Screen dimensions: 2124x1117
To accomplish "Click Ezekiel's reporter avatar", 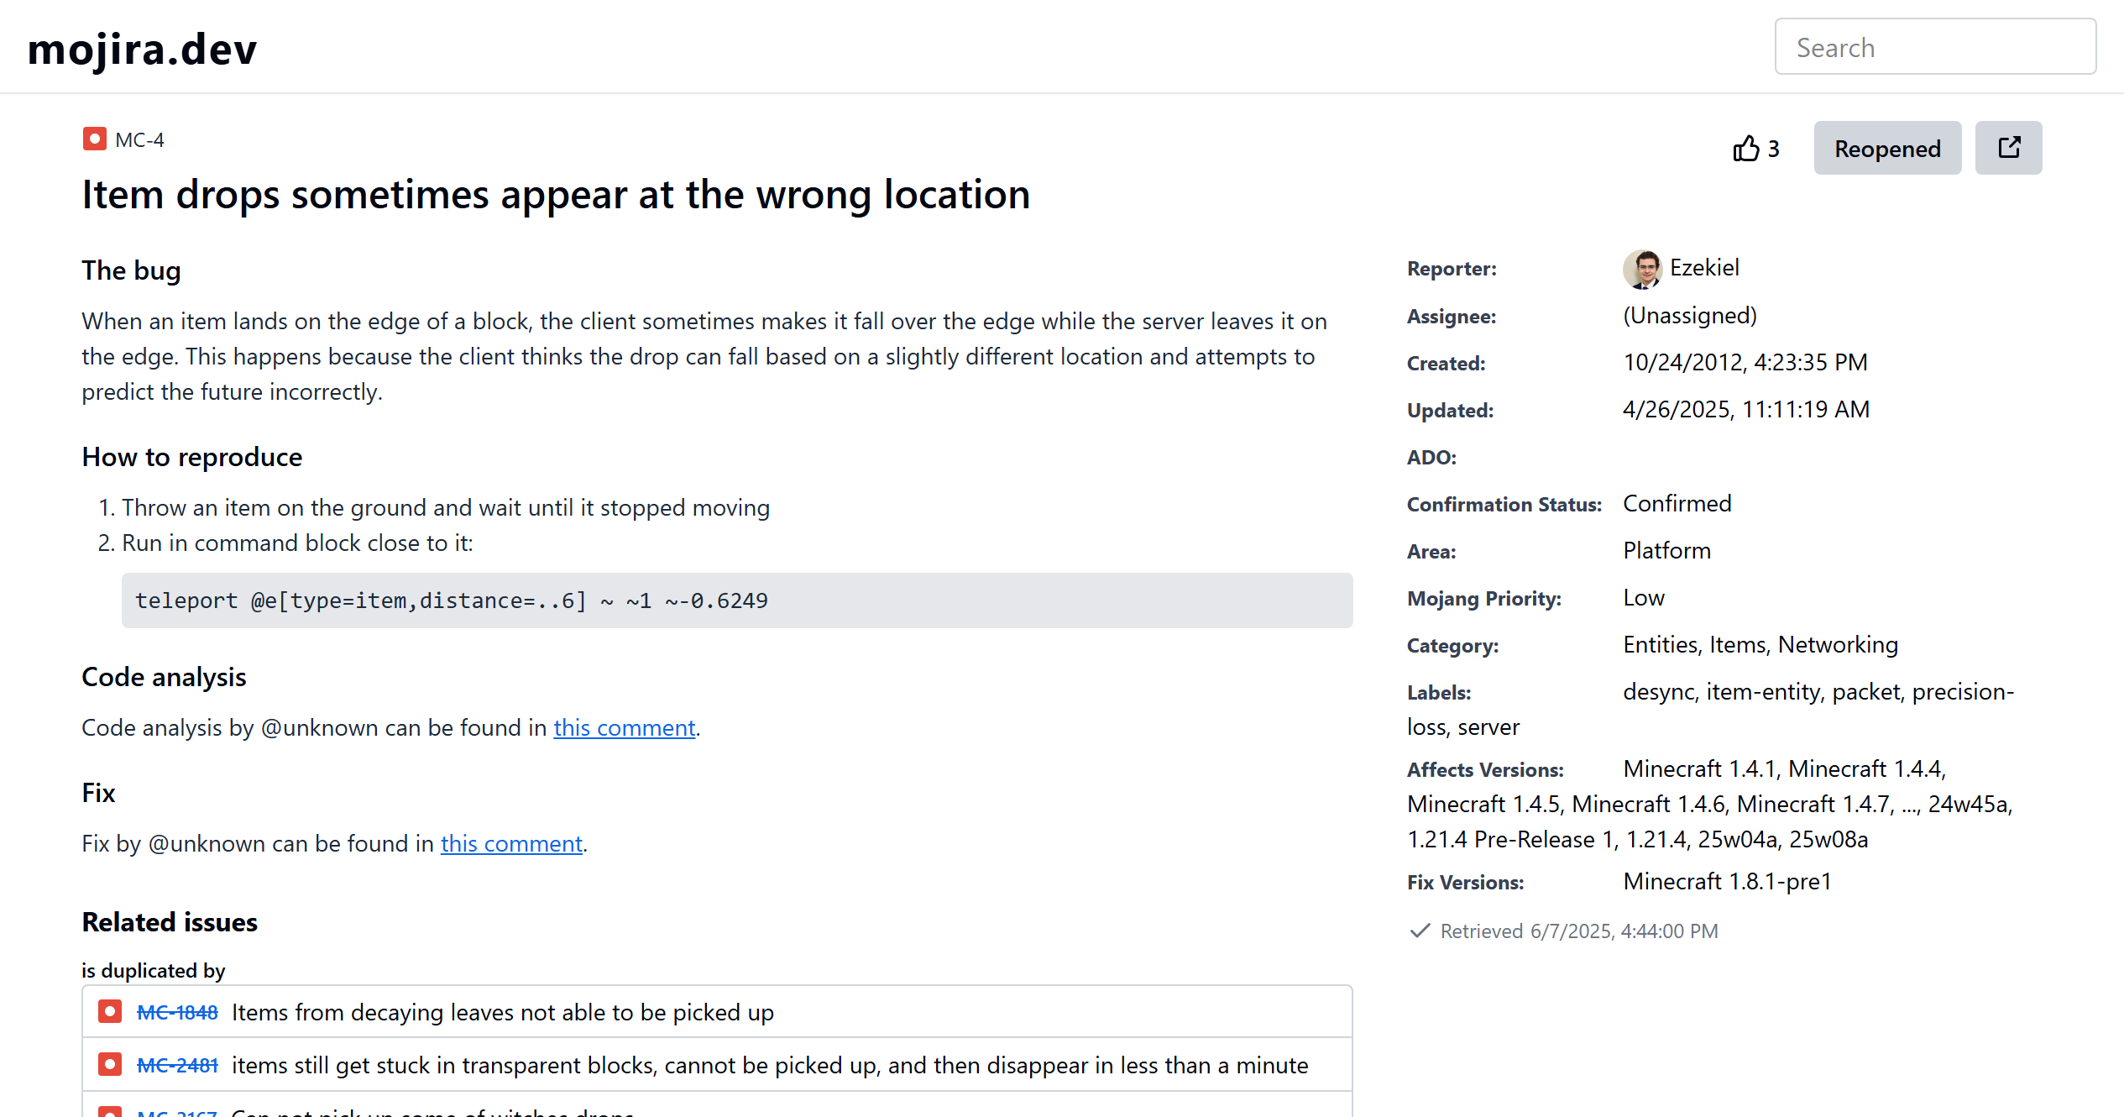I will pyautogui.click(x=1641, y=269).
